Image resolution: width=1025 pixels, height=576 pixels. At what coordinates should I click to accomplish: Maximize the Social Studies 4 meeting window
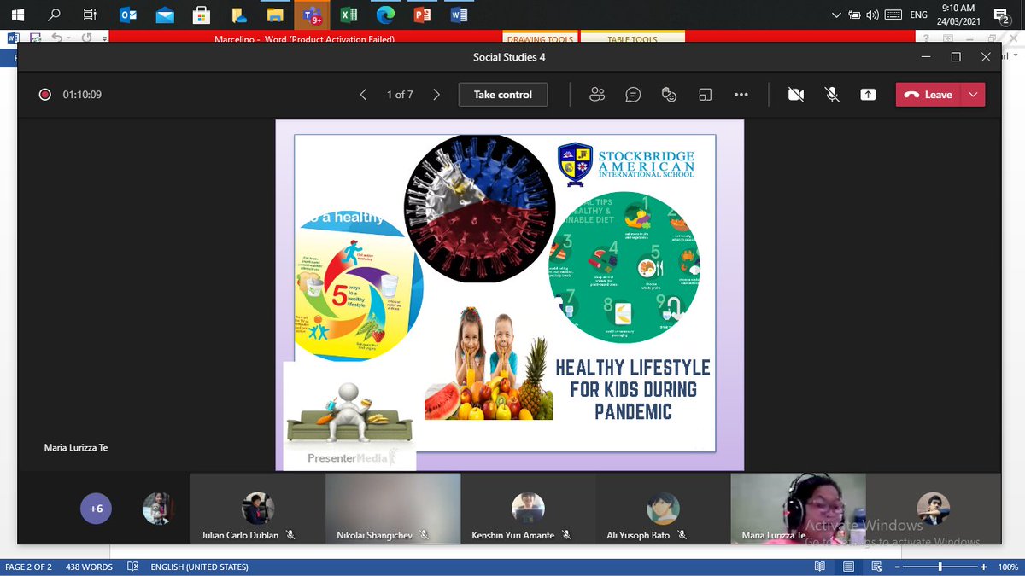point(956,57)
